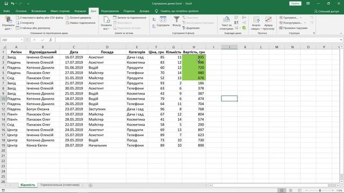Click the Save icon in title bar
The width and height of the screenshot is (344, 193).
tap(6, 4)
